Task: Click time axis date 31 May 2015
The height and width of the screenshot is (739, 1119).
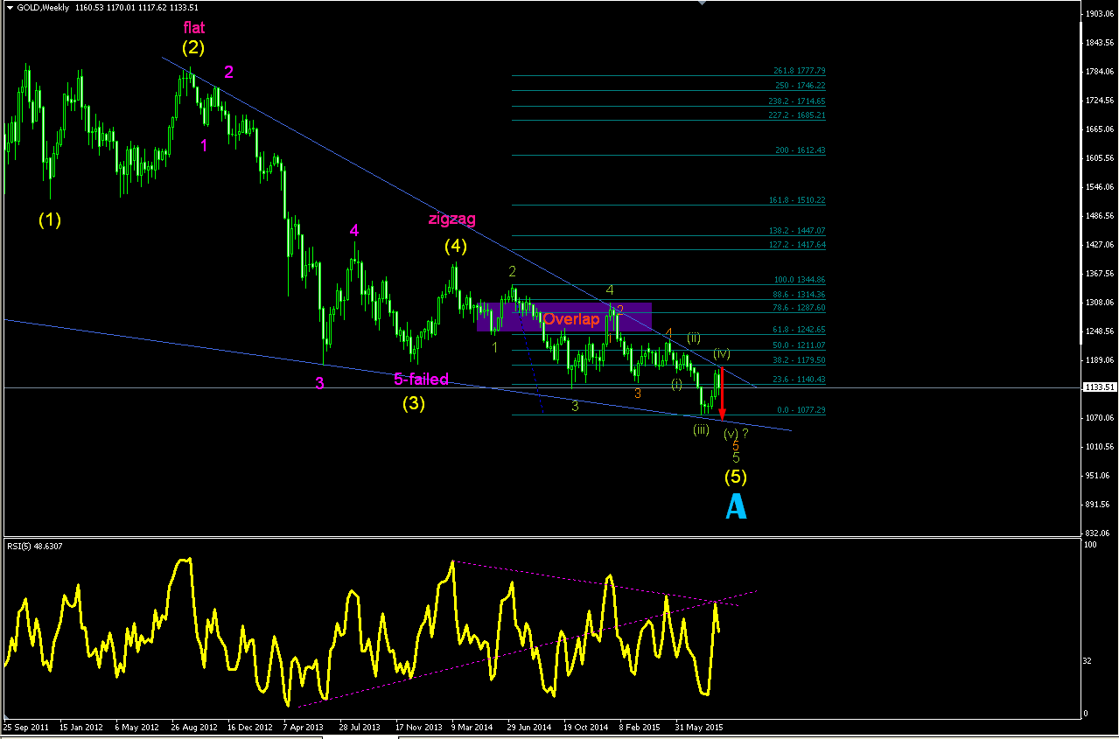Action: (700, 727)
